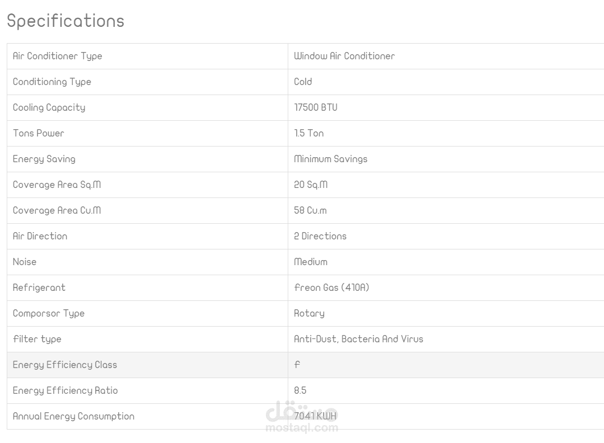The width and height of the screenshot is (604, 443).
Task: Click the Specifications heading
Action: (65, 21)
